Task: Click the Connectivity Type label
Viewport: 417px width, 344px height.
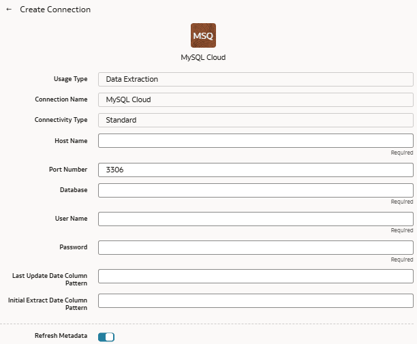Action: click(61, 120)
